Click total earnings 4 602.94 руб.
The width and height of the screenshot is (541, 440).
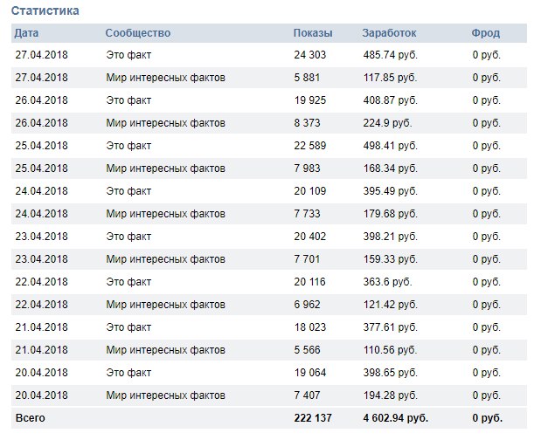click(395, 418)
